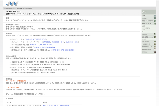Viewport: 159px width, 106px height.
Task: Click the icon beside 脆弱性情報の届出
Action: point(154,49)
